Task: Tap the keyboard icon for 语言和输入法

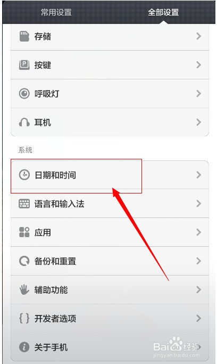Action: [24, 204]
